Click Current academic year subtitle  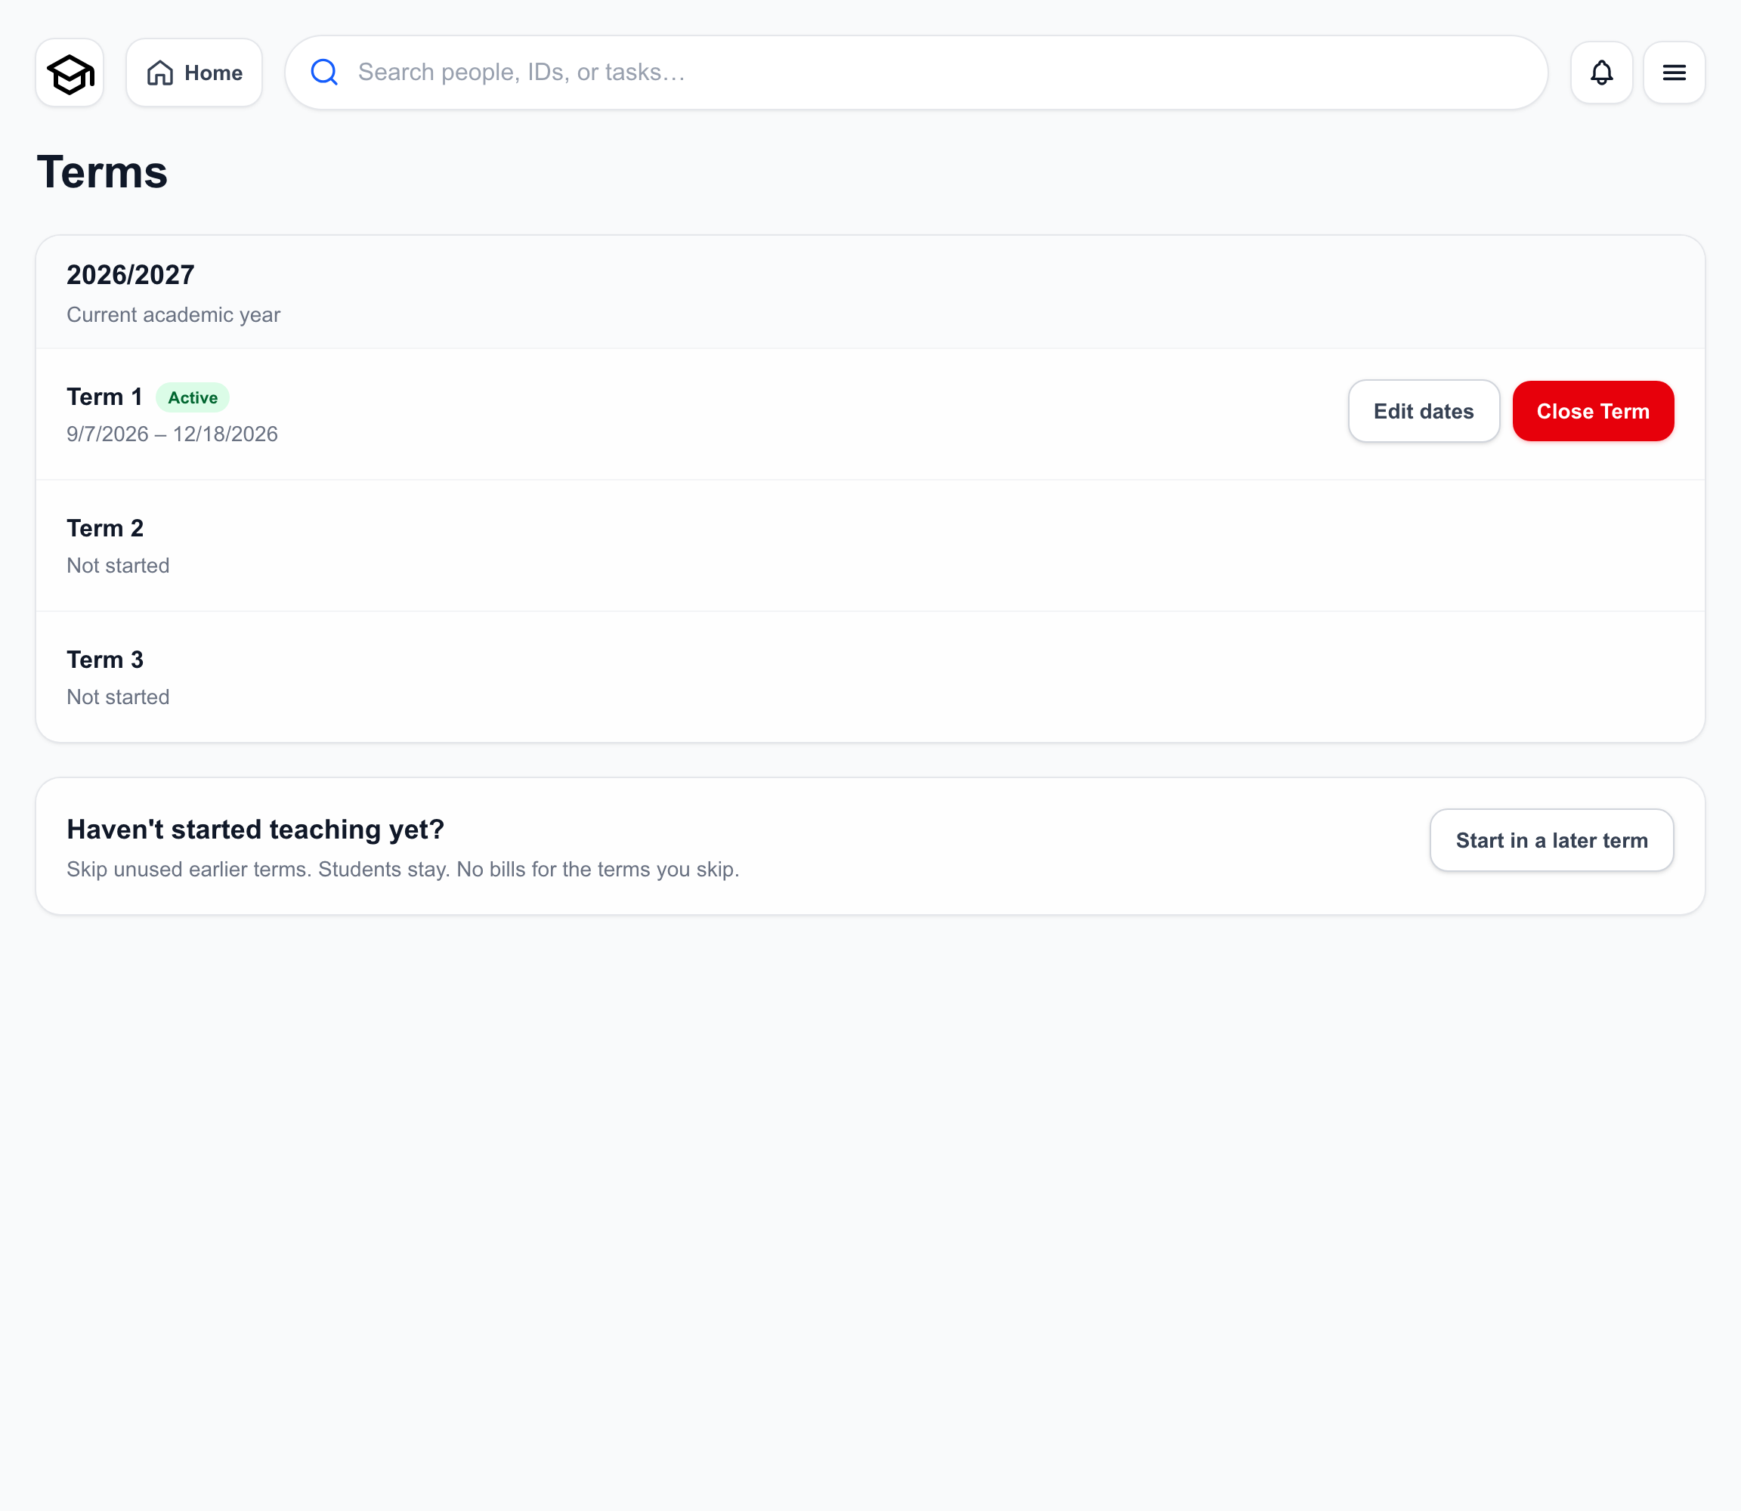(x=174, y=314)
